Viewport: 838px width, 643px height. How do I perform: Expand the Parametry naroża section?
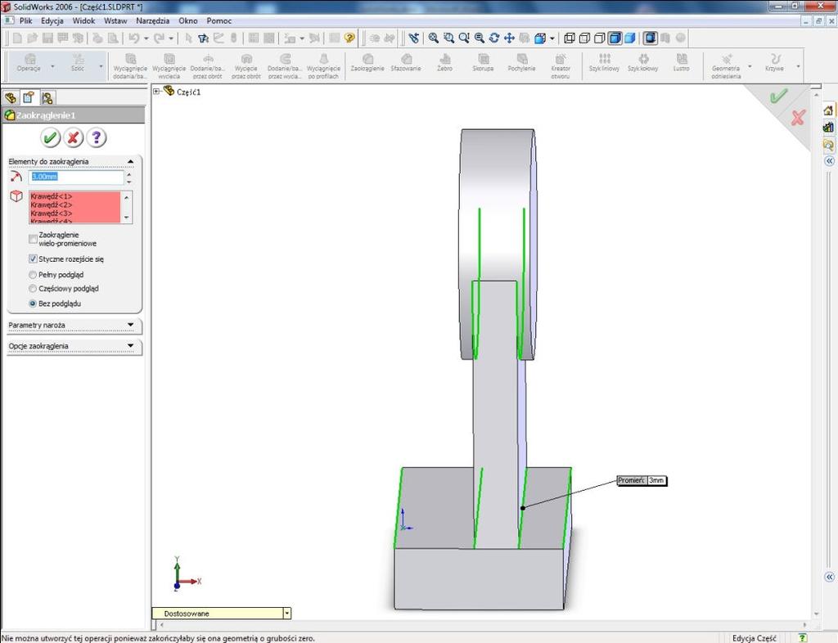[130, 325]
